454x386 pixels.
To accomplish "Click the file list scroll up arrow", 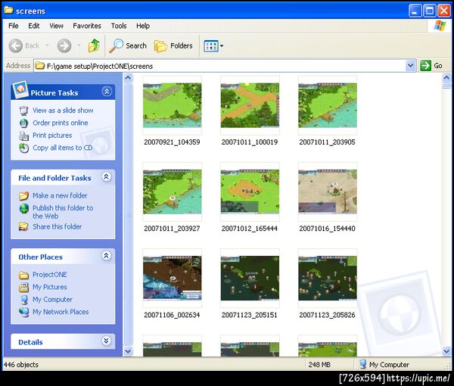I will [x=446, y=78].
